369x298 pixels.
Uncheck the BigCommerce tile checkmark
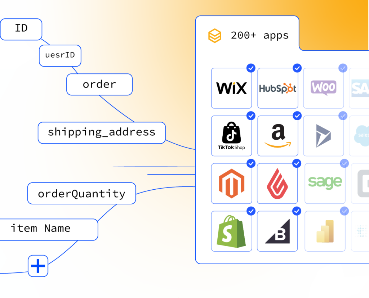(297, 211)
